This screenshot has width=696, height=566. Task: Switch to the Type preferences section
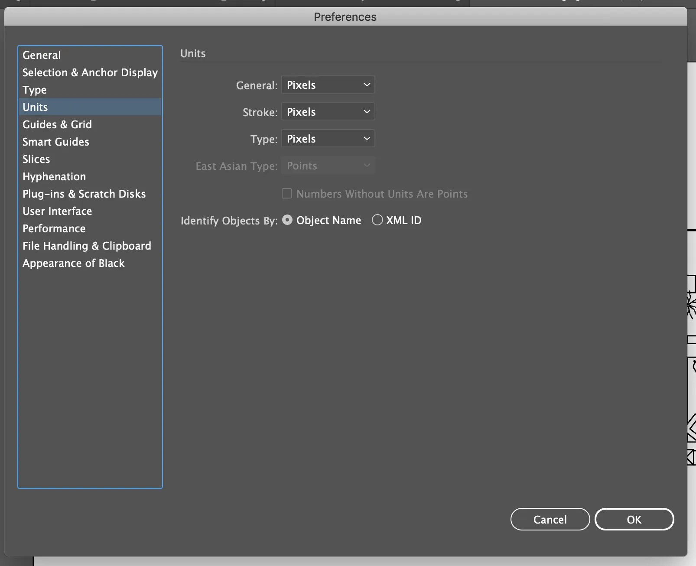click(34, 90)
